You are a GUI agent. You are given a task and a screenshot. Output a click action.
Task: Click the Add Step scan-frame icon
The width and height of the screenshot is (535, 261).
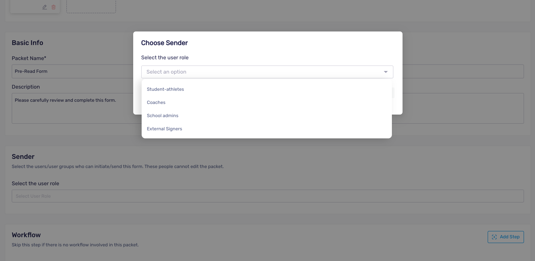tap(494, 237)
